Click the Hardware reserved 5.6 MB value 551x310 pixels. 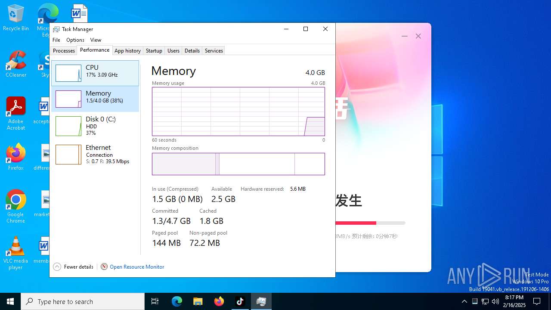[x=298, y=189]
